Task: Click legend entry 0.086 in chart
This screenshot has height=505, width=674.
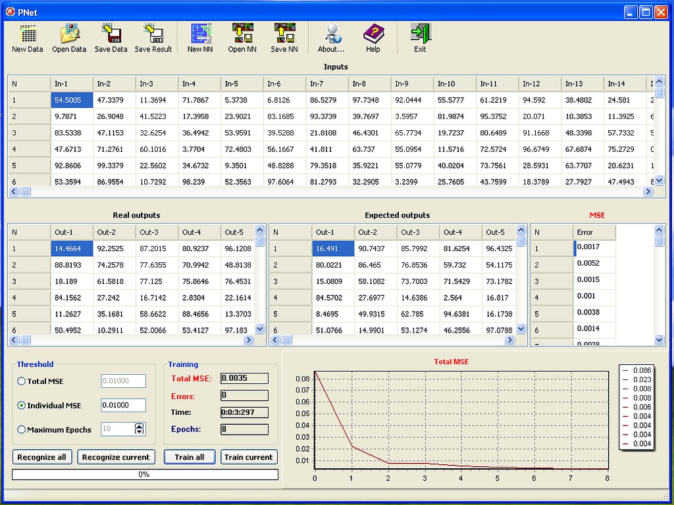Action: (x=637, y=370)
